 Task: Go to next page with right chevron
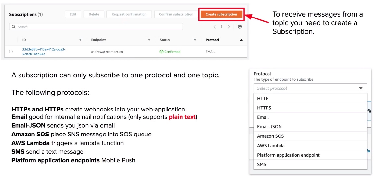229,27
